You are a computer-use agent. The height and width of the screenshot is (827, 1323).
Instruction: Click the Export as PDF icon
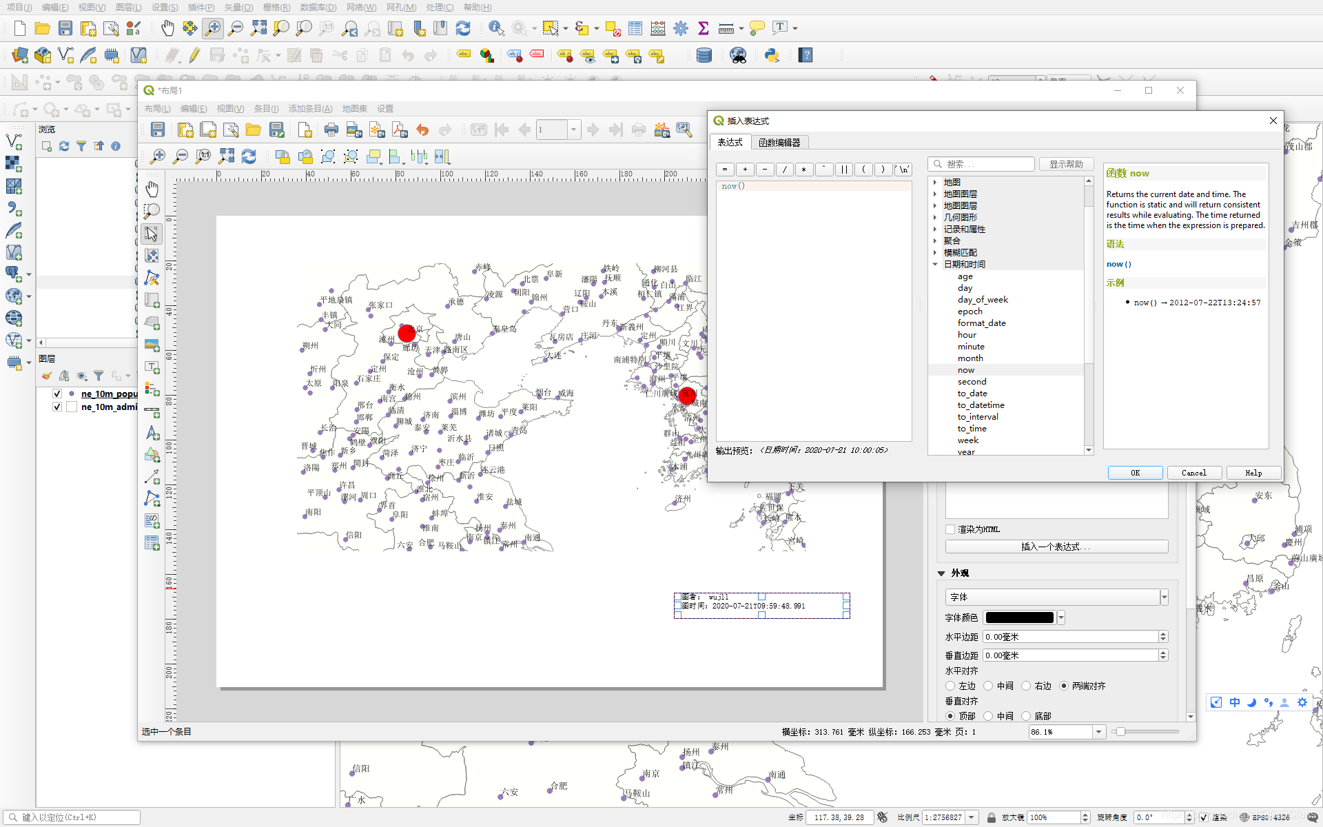400,130
